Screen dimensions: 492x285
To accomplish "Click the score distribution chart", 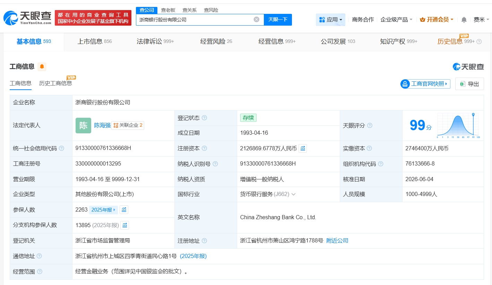I will [458, 125].
